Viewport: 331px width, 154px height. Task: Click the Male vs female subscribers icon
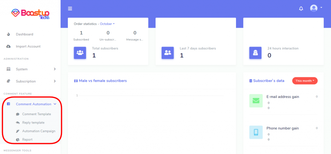76,81
